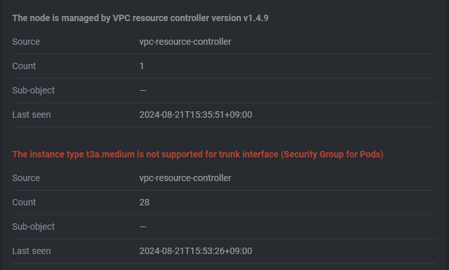The width and height of the screenshot is (449, 270).
Task: Click the VPC resource controller version event heading
Action: click(x=140, y=18)
